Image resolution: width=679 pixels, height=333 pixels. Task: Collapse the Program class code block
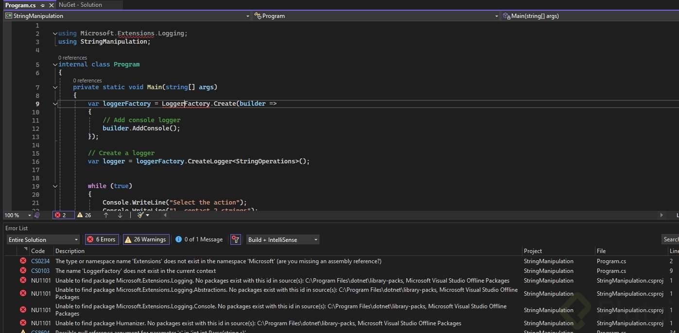coord(55,64)
